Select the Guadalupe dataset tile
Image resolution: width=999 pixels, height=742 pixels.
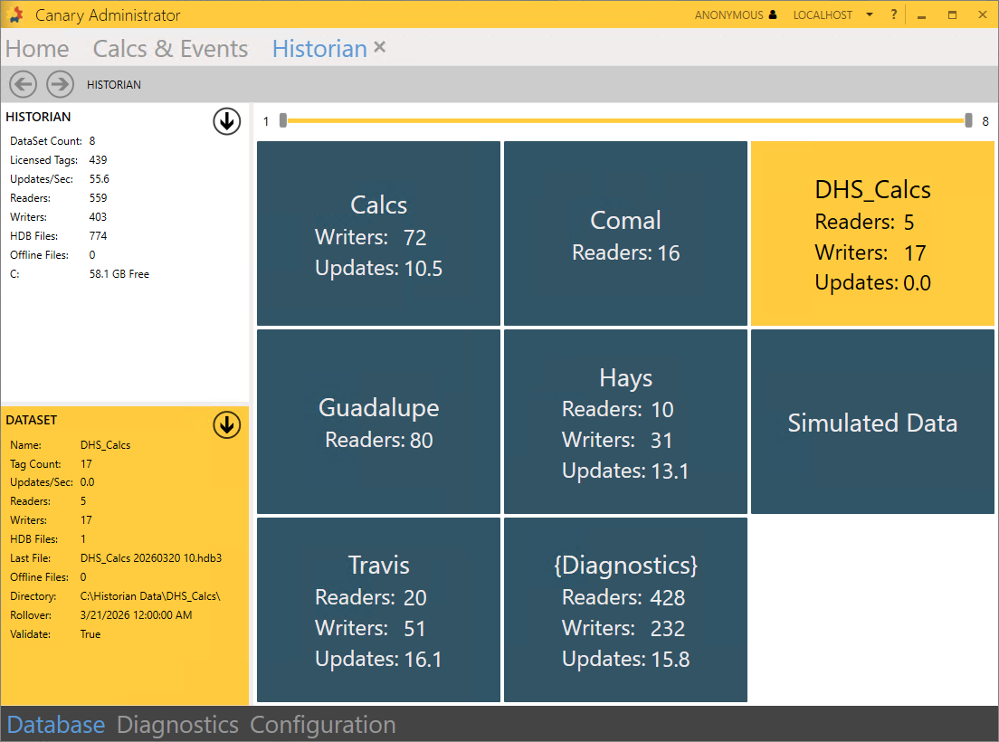coord(378,422)
